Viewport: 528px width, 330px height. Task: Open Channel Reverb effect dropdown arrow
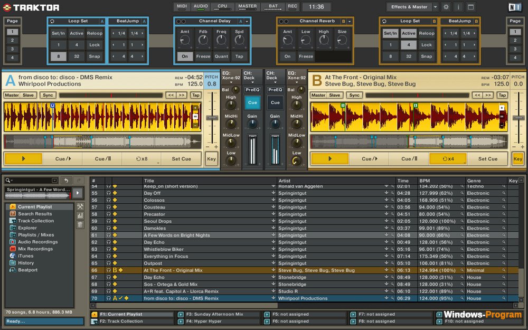[x=350, y=21]
